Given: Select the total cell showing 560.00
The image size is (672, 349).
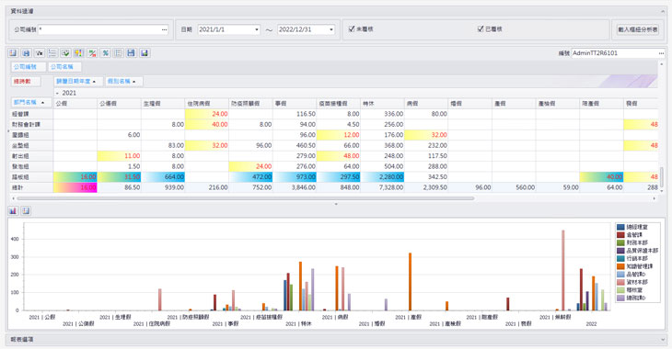Looking at the screenshot, I should pos(514,187).
